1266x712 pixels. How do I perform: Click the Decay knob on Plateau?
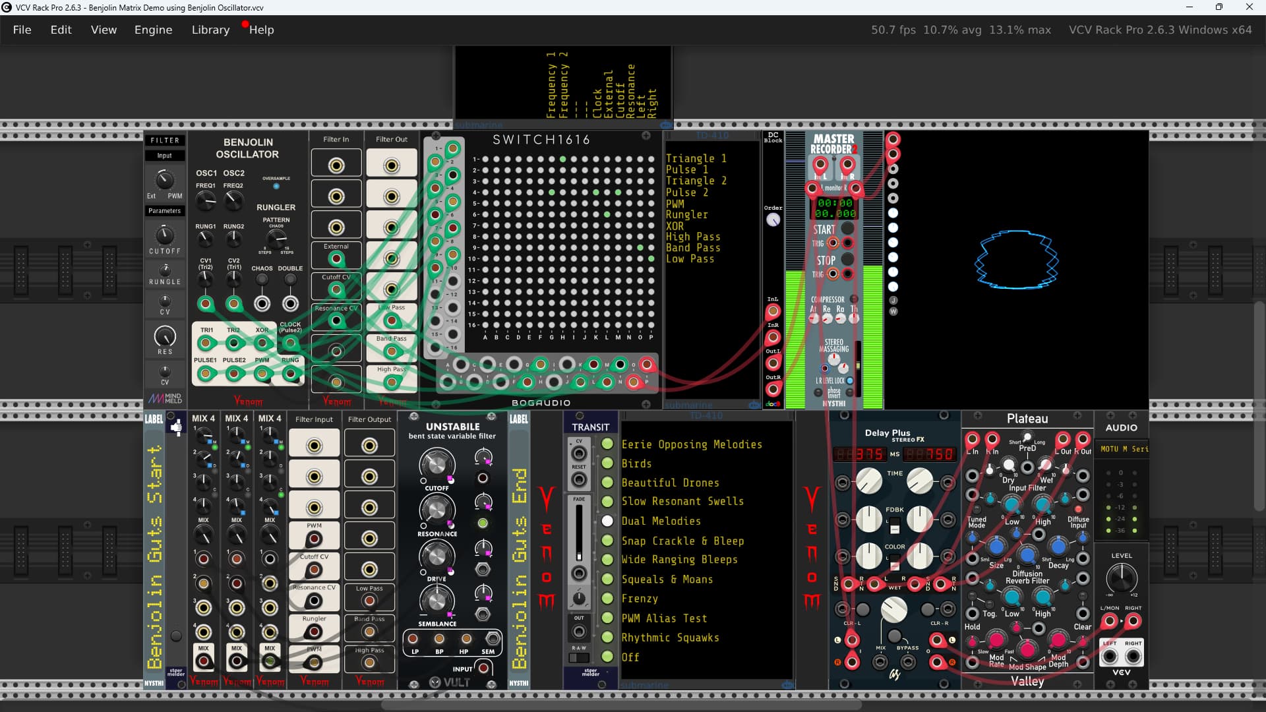tap(1058, 546)
